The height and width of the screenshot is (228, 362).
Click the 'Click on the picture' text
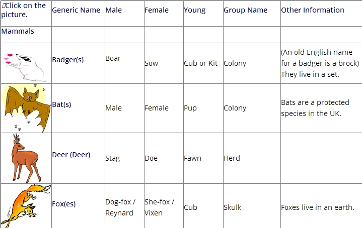pyautogui.click(x=24, y=10)
